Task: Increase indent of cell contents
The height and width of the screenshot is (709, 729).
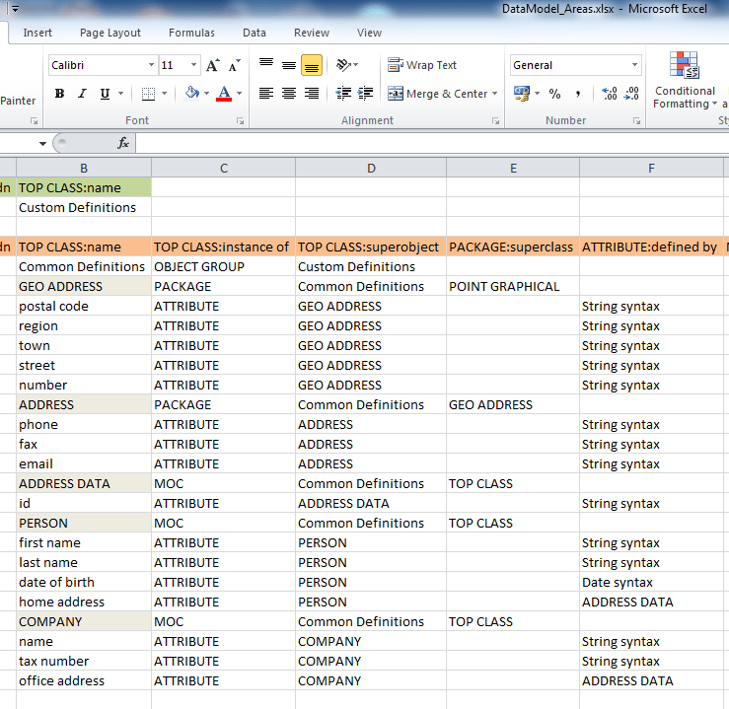Action: pyautogui.click(x=367, y=94)
